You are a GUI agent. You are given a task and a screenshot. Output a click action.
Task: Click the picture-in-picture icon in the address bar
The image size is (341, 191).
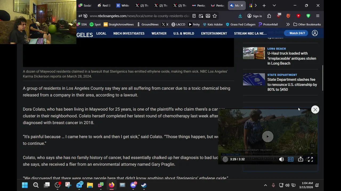[201, 16]
